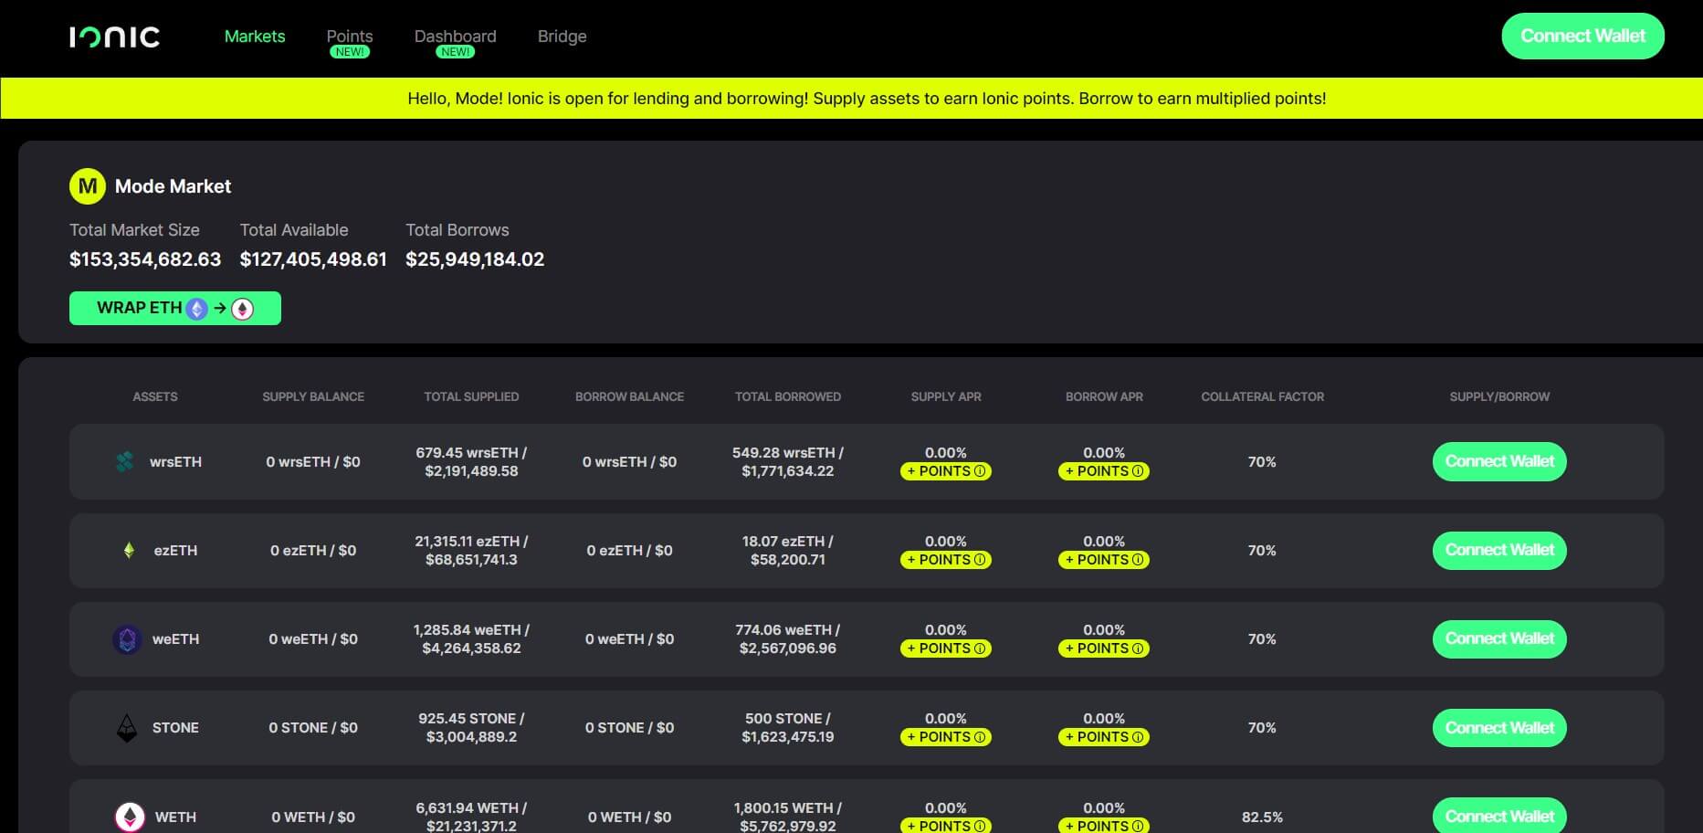
Task: Click total supplied 679.45 wrsETH cell
Action: [x=471, y=462]
